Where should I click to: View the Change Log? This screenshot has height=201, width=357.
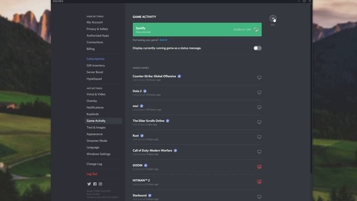tap(94, 164)
